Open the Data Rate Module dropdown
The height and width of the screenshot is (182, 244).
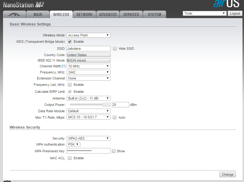click(x=89, y=111)
